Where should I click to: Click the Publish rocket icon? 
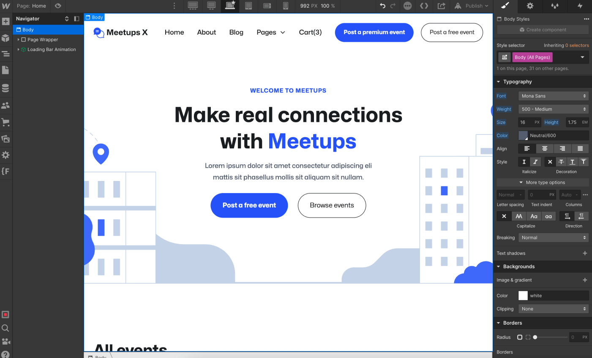(x=458, y=6)
